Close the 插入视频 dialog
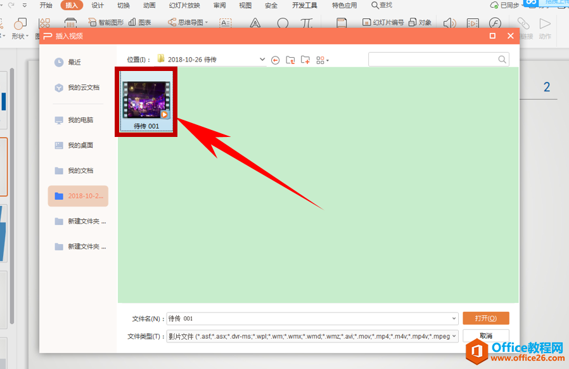Viewport: 569px width, 369px height. [511, 36]
